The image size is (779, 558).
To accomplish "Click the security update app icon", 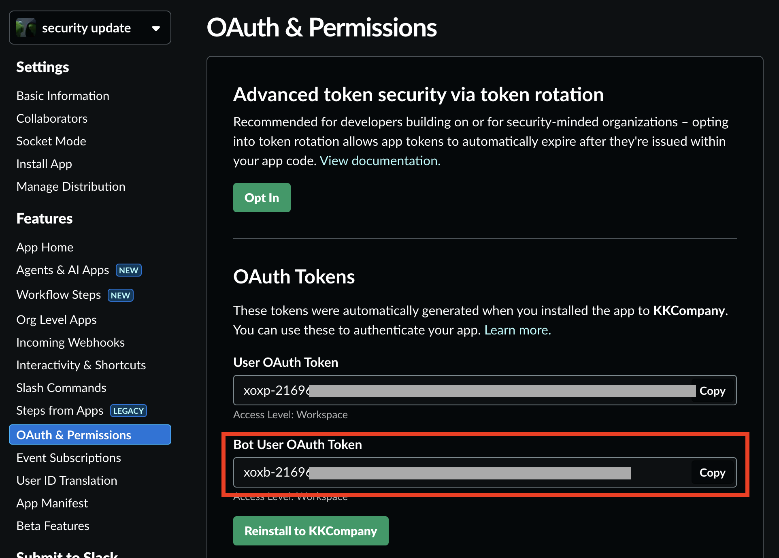I will point(26,28).
